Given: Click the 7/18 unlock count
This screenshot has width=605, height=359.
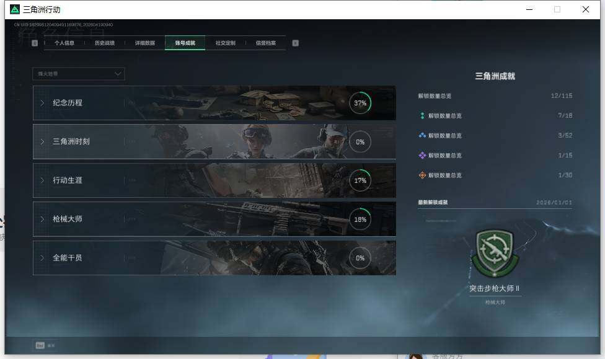Looking at the screenshot, I should 565,115.
